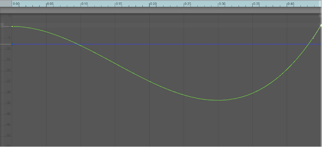Select the green keyframe at the curve's end
Image resolution: width=322 pixels, height=147 pixels.
tap(321, 25)
